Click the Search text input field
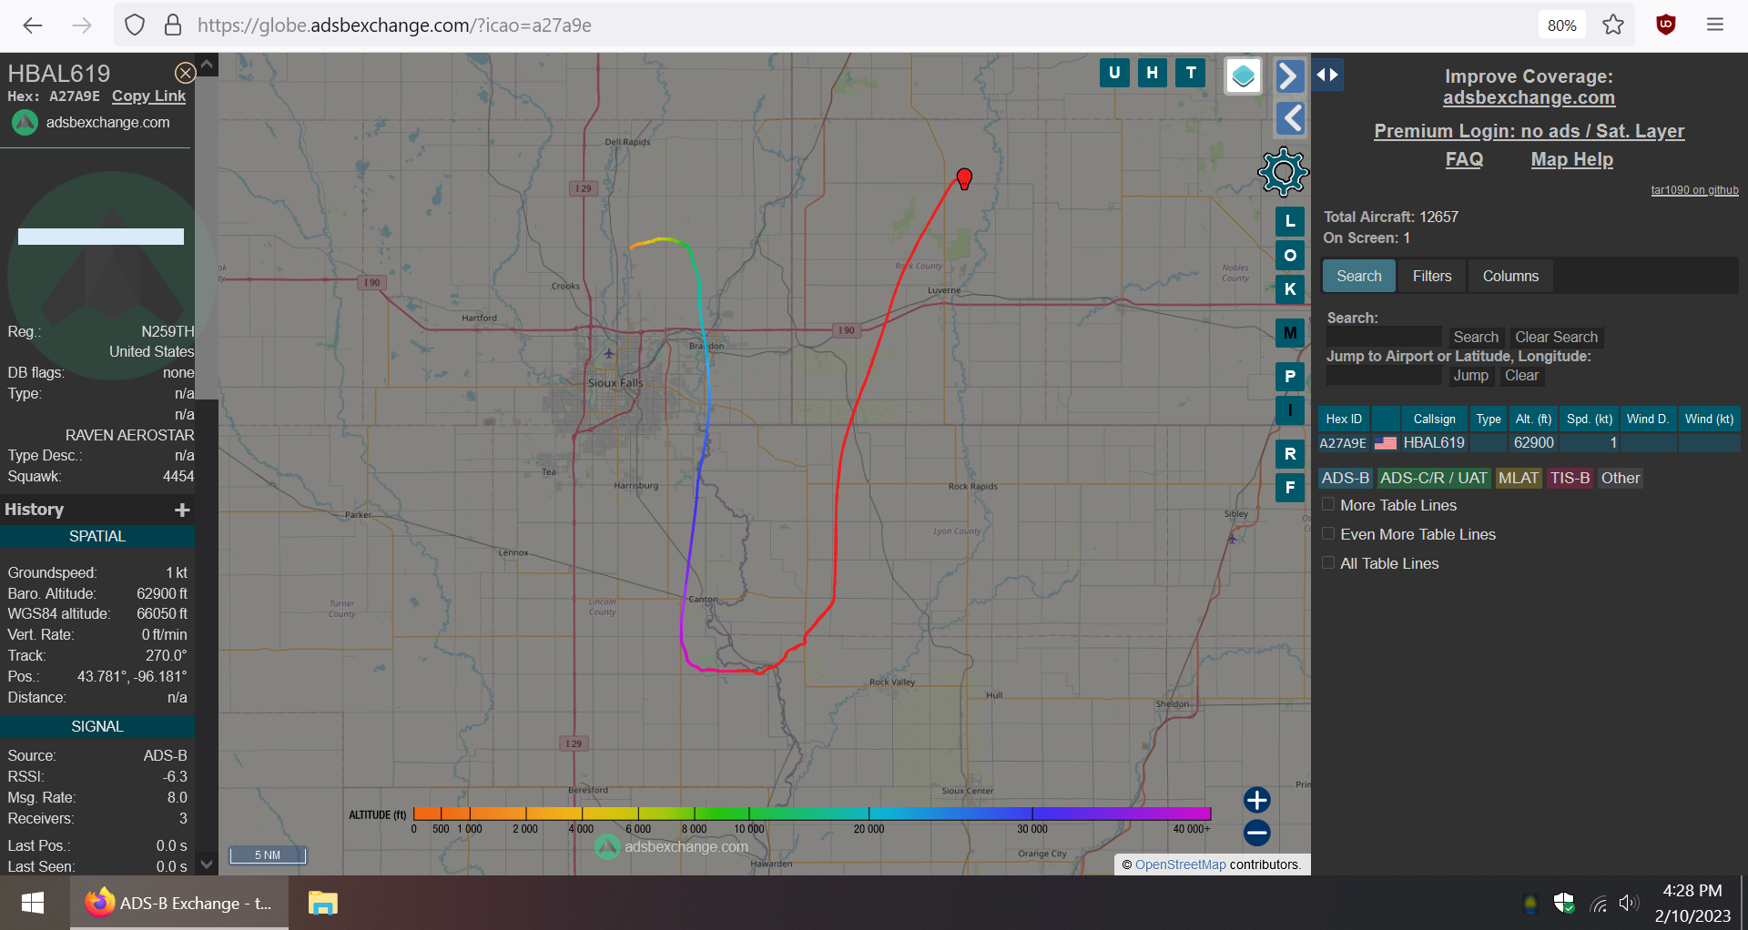This screenshot has height=930, width=1748. coord(1384,337)
